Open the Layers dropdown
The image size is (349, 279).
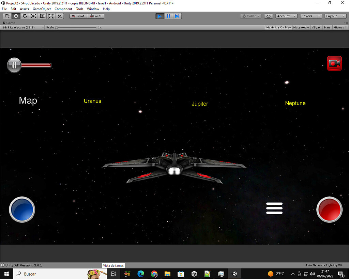click(x=310, y=16)
